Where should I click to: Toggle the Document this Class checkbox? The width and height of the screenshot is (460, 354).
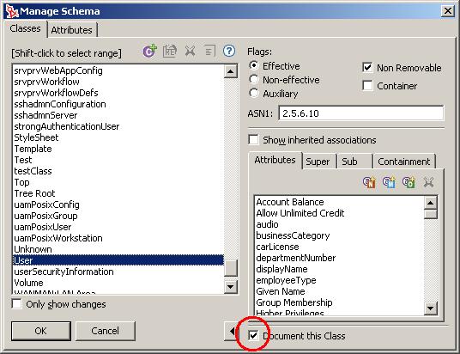pos(253,335)
